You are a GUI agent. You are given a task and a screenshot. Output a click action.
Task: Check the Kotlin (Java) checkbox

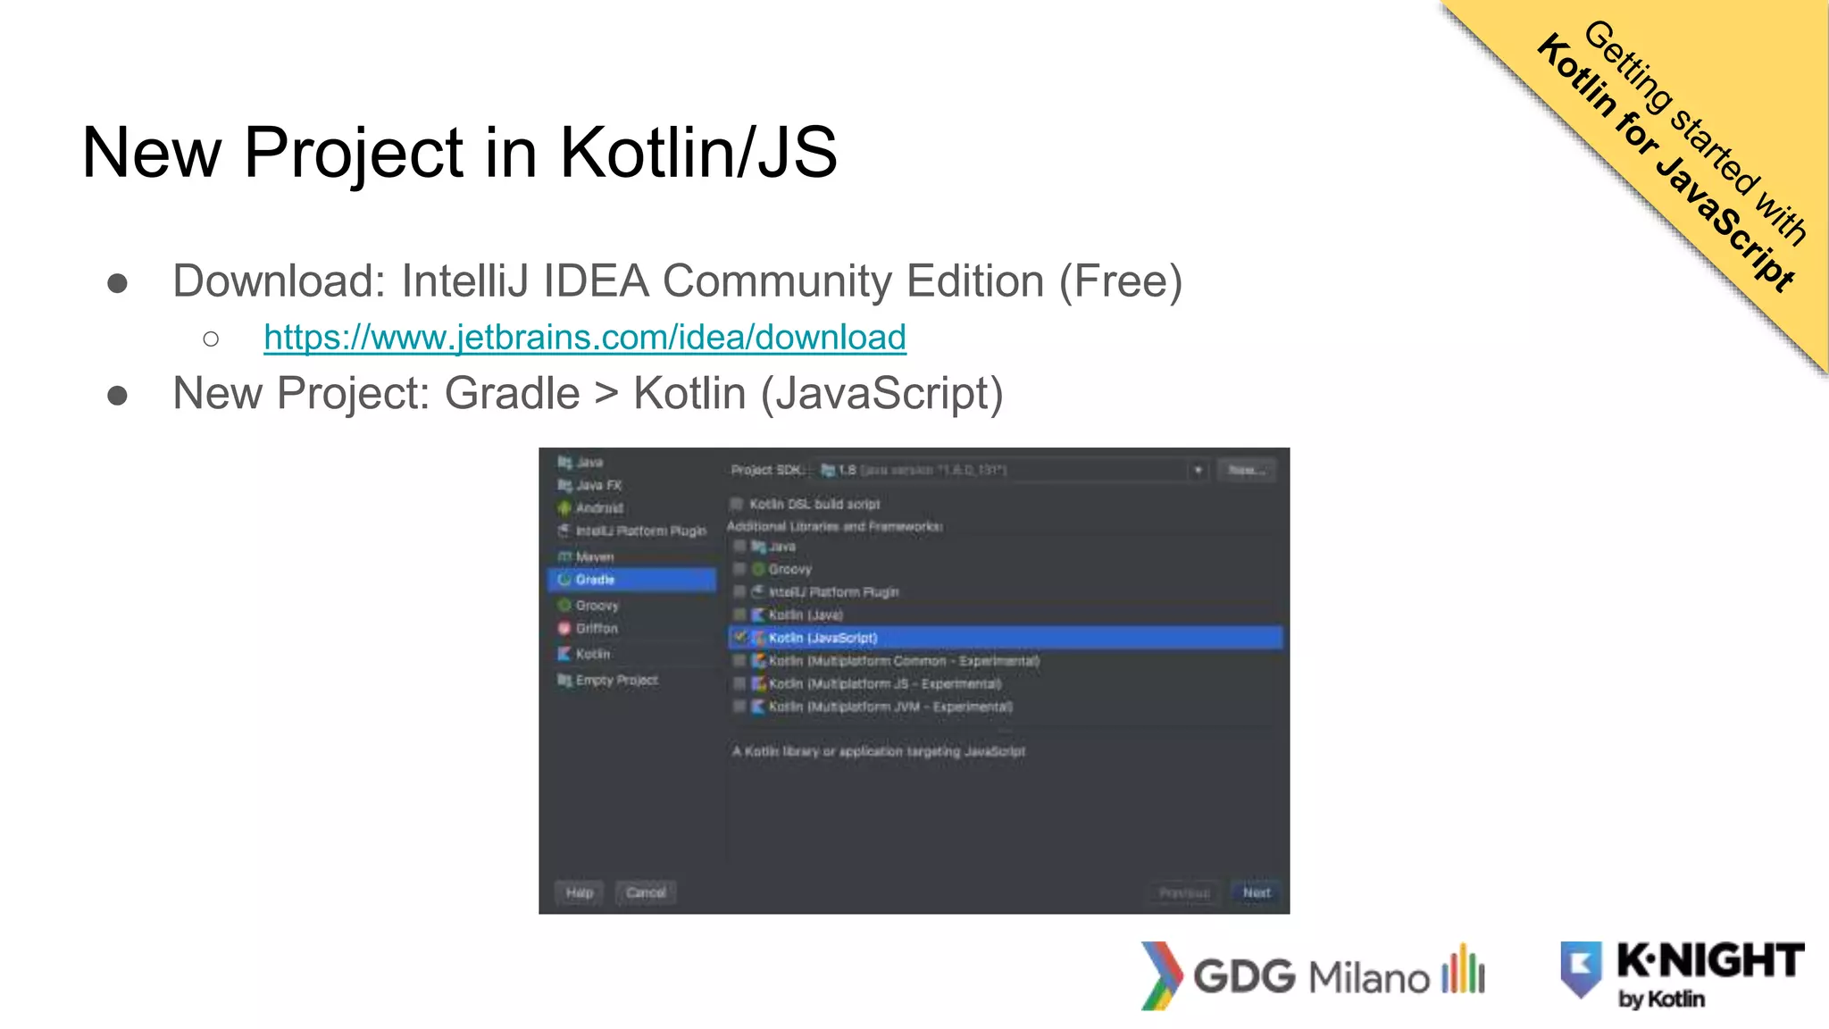click(x=739, y=615)
